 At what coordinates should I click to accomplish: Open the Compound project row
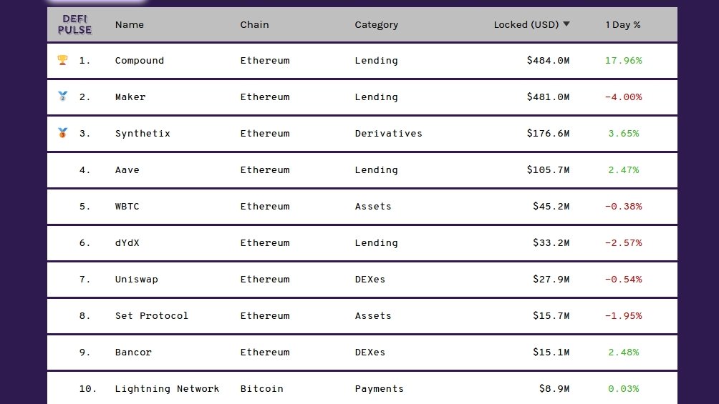coord(362,61)
